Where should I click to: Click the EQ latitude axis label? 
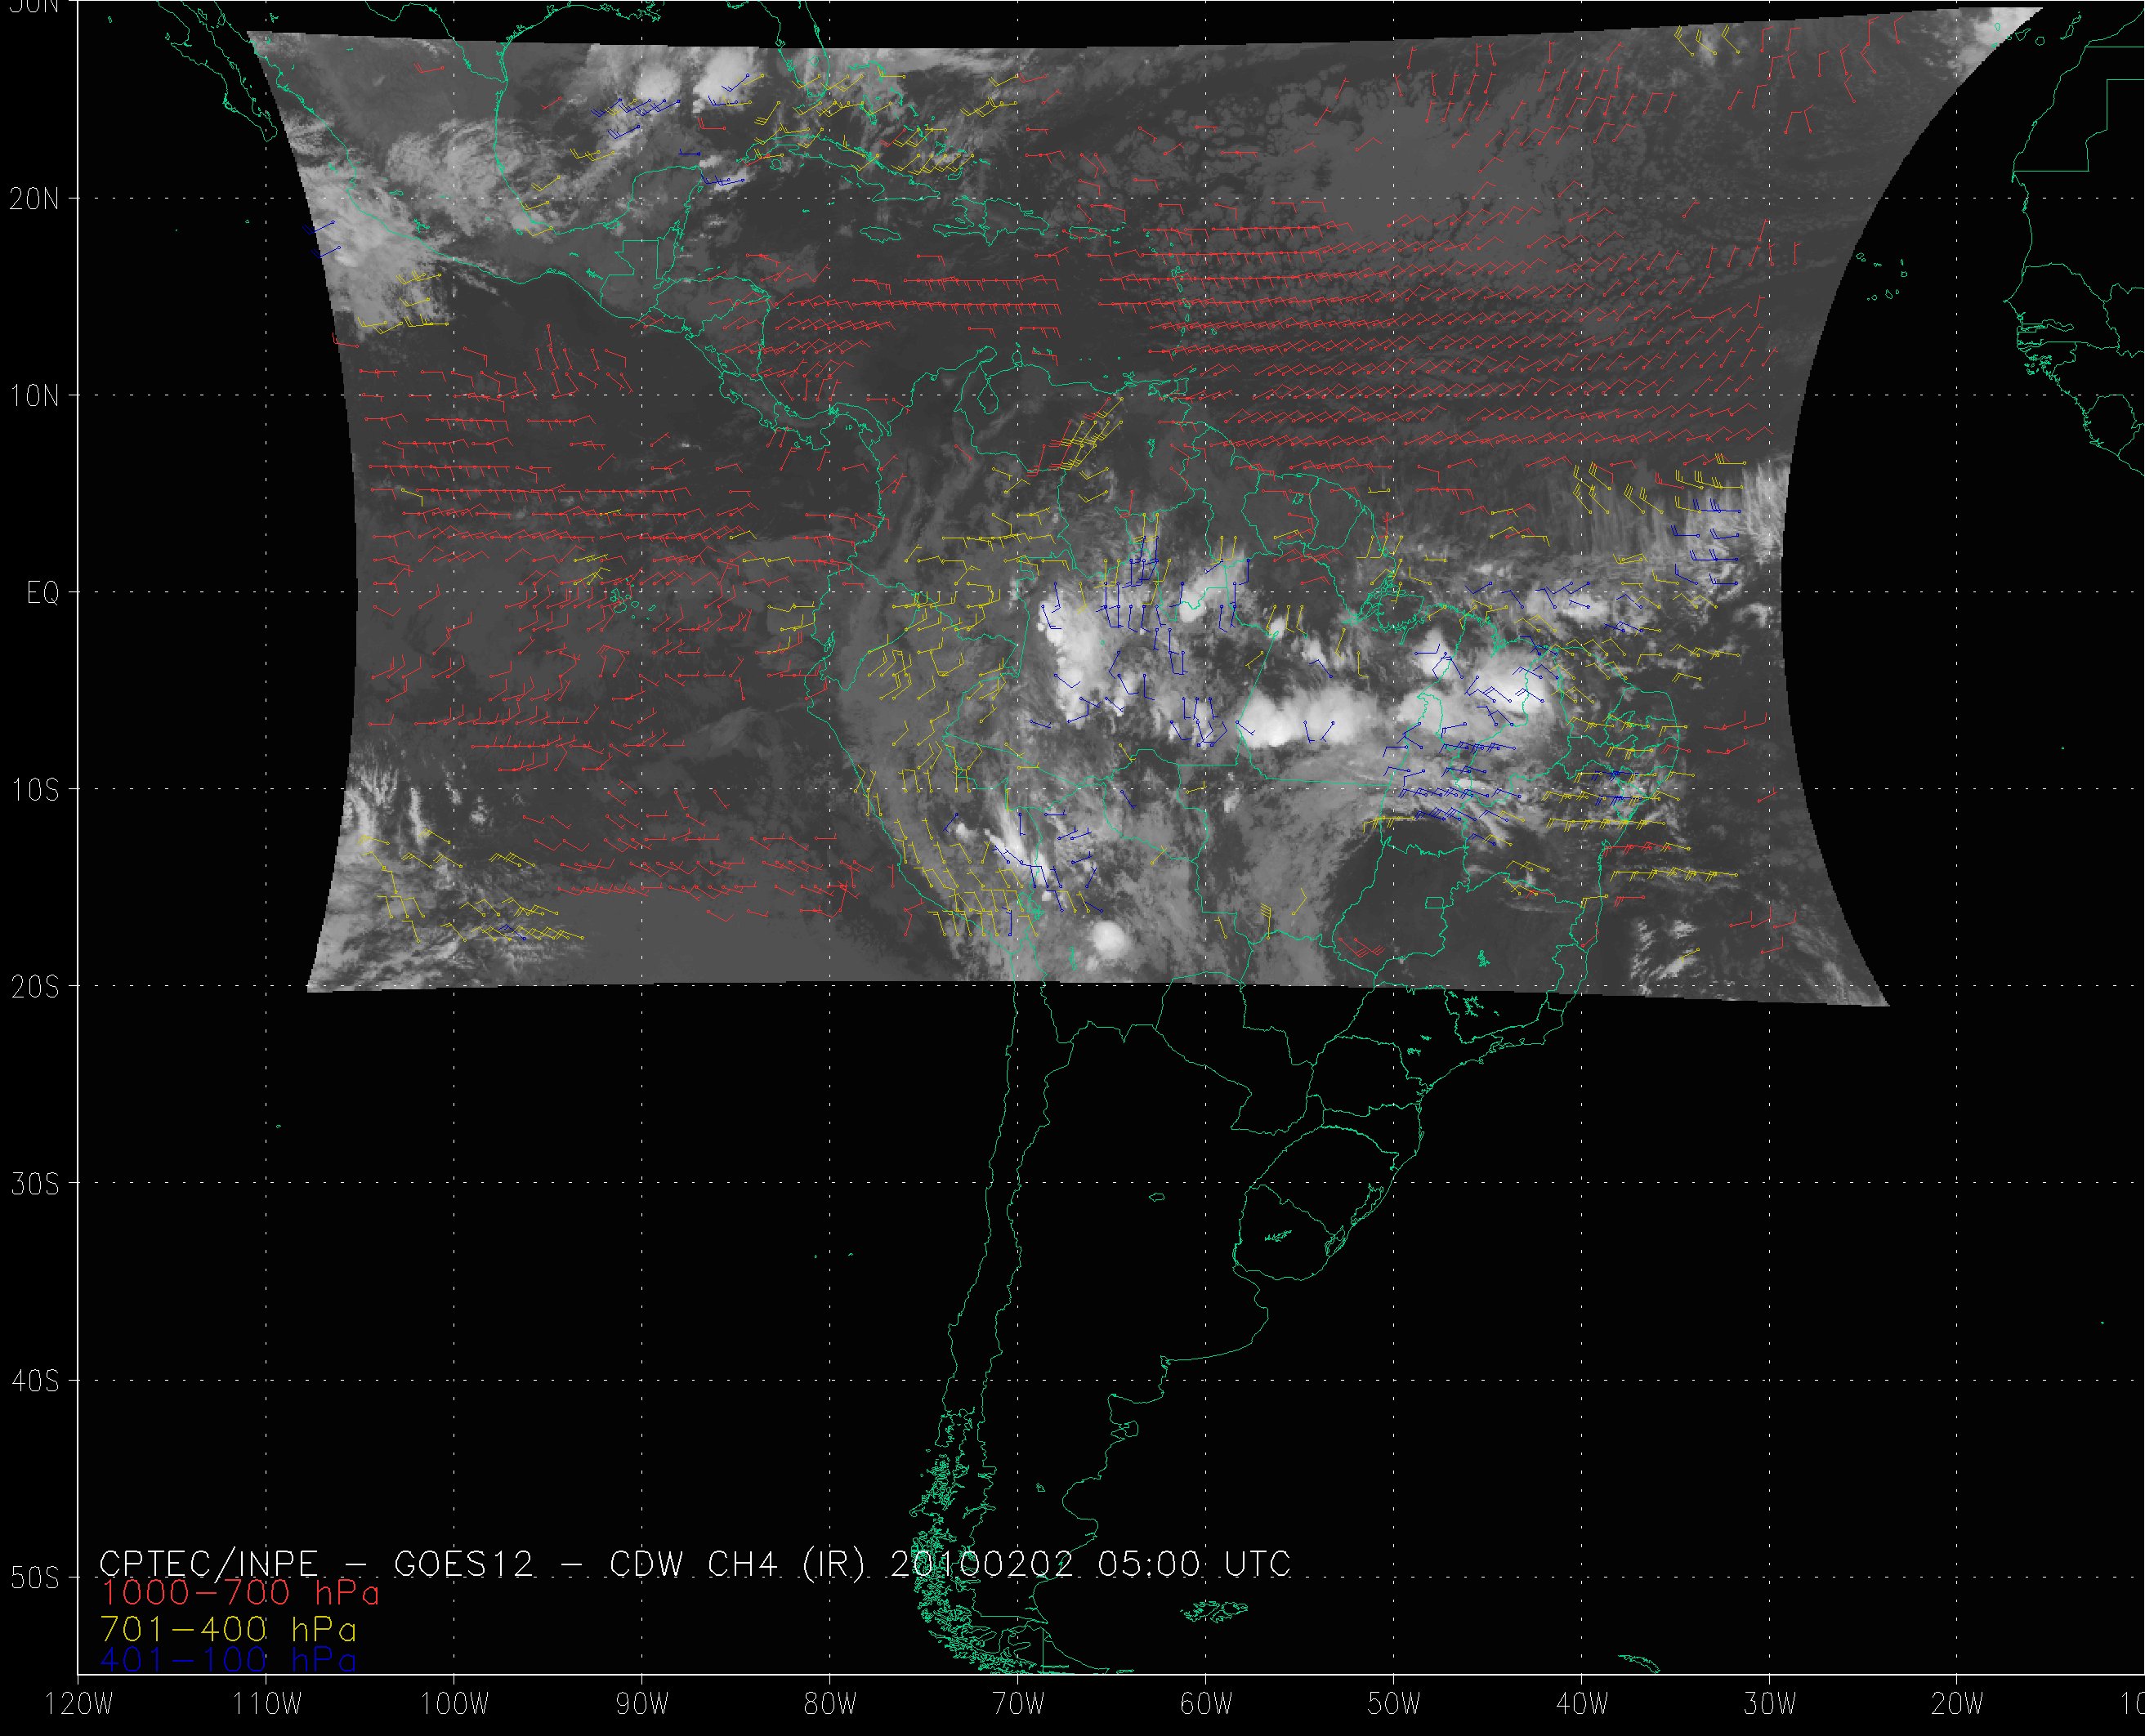point(43,594)
